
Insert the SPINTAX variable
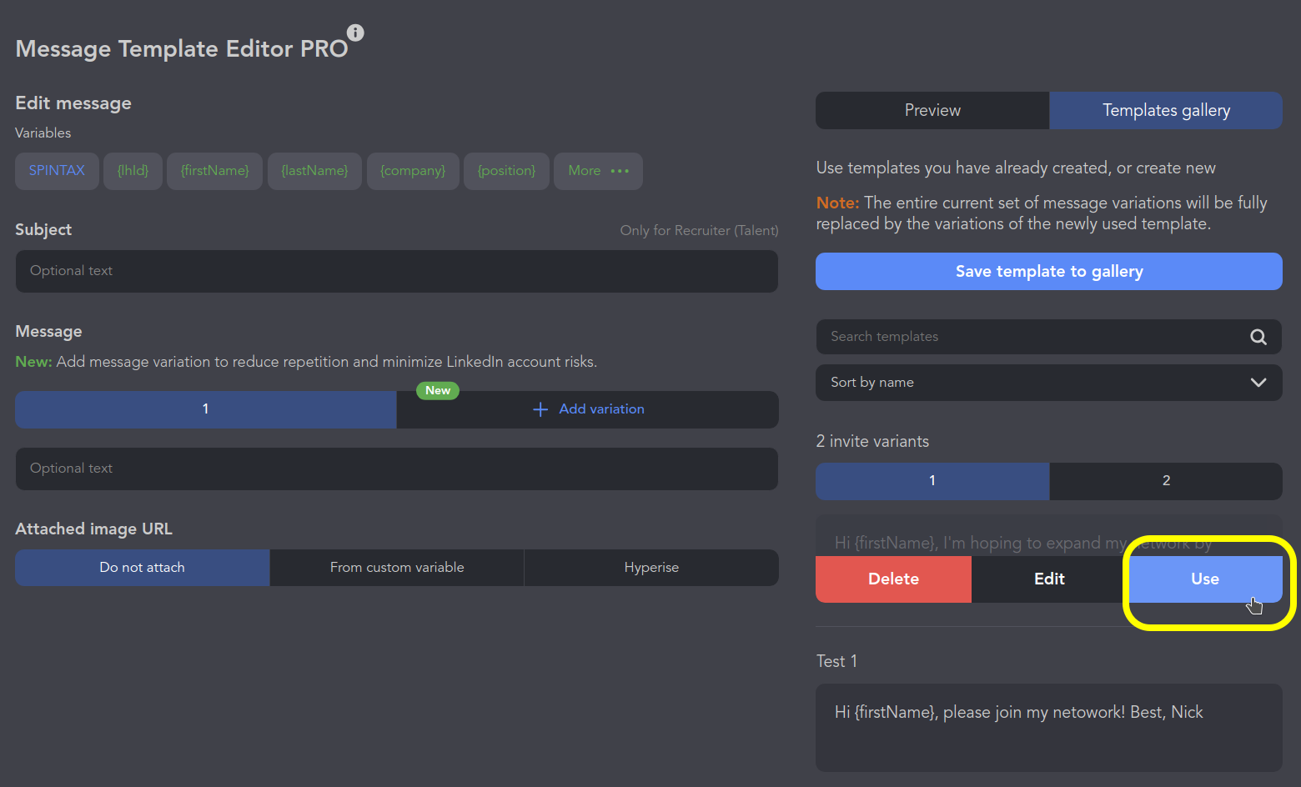coord(57,171)
